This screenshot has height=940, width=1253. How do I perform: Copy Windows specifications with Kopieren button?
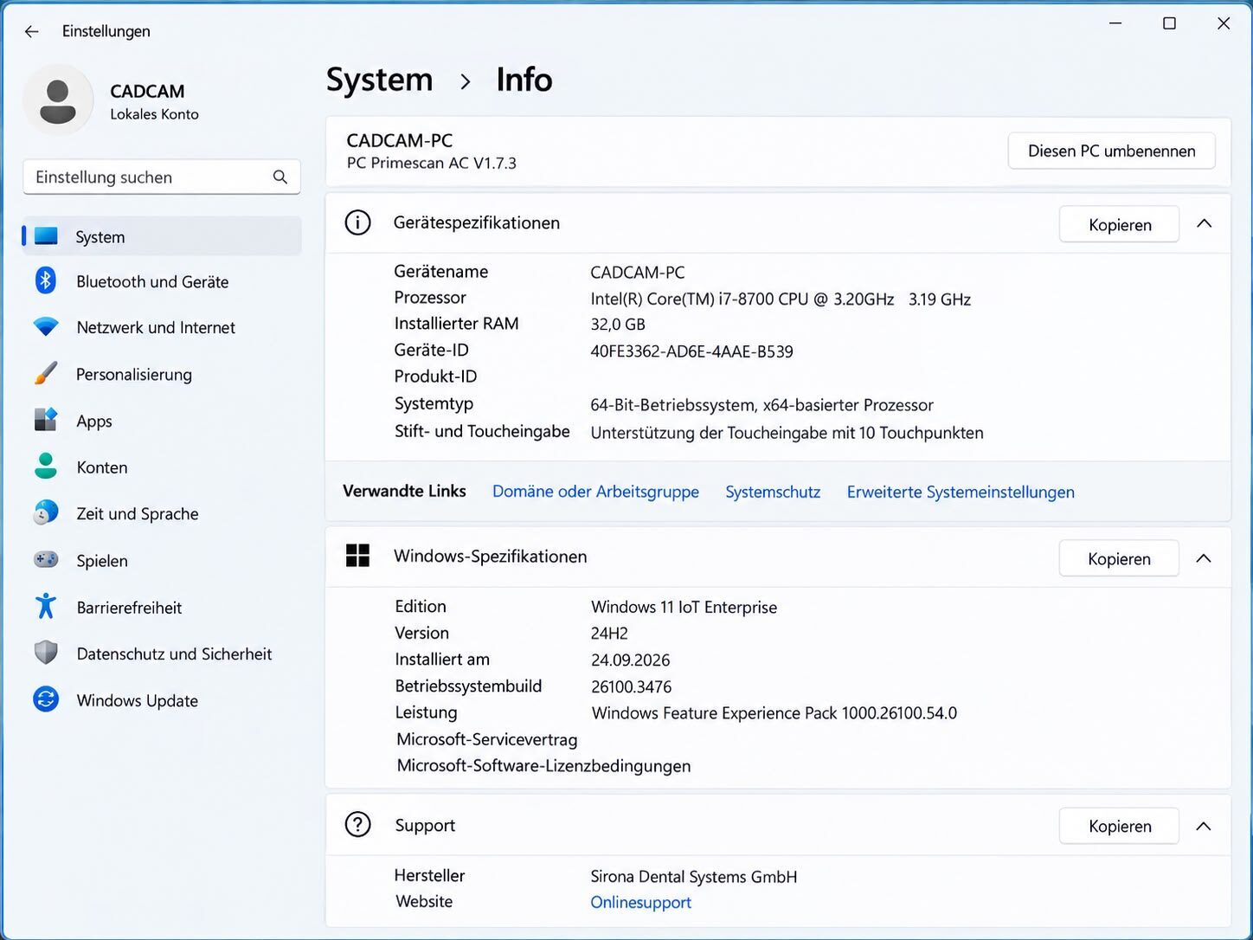tap(1120, 558)
